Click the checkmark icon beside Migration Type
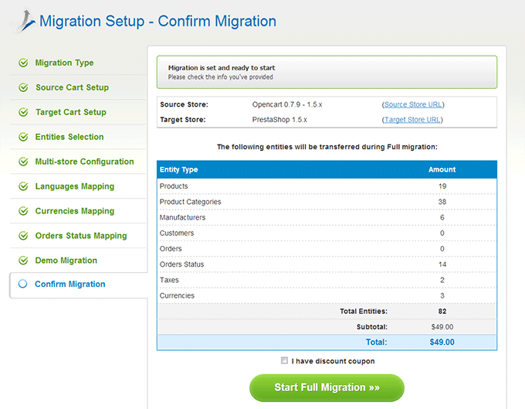The height and width of the screenshot is (409, 525). pos(23,63)
